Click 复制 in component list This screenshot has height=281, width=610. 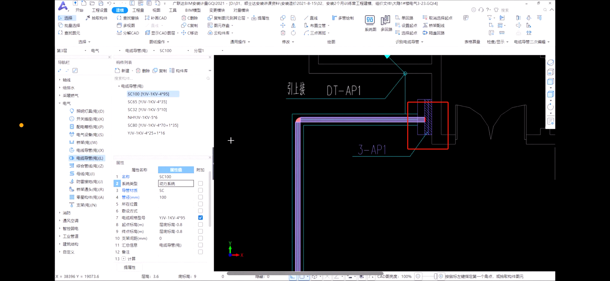click(160, 71)
